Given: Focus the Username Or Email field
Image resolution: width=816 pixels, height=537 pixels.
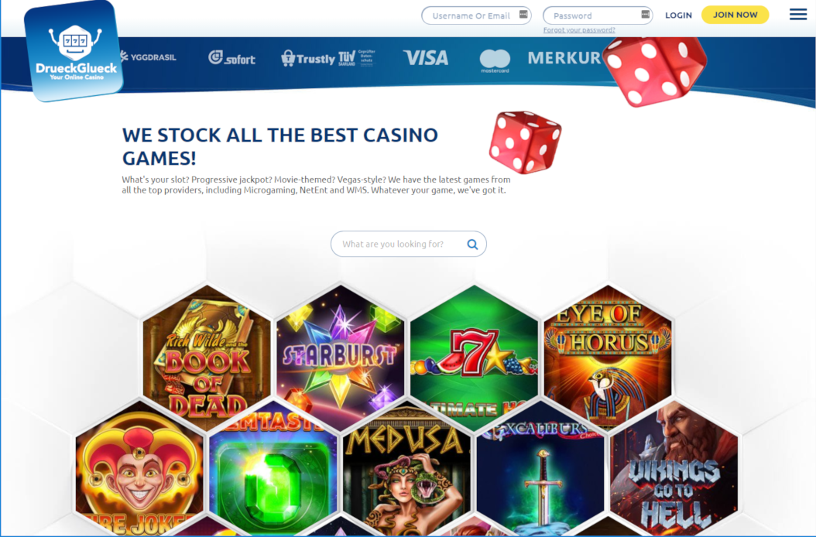Looking at the screenshot, I should 476,15.
